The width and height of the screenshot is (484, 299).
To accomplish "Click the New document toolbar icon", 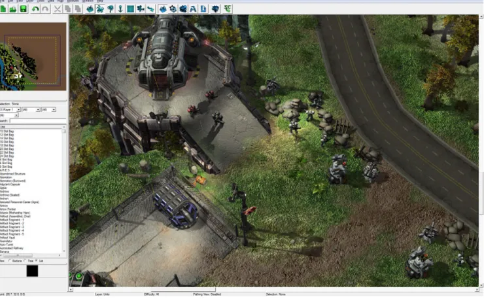I will [x=3, y=9].
